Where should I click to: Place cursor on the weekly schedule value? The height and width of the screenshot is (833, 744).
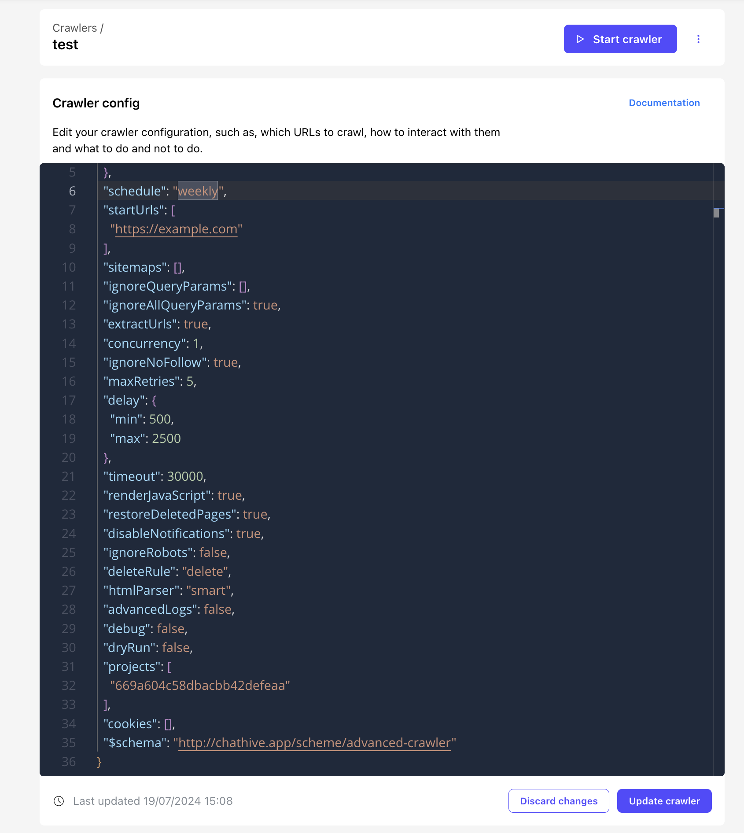click(198, 191)
